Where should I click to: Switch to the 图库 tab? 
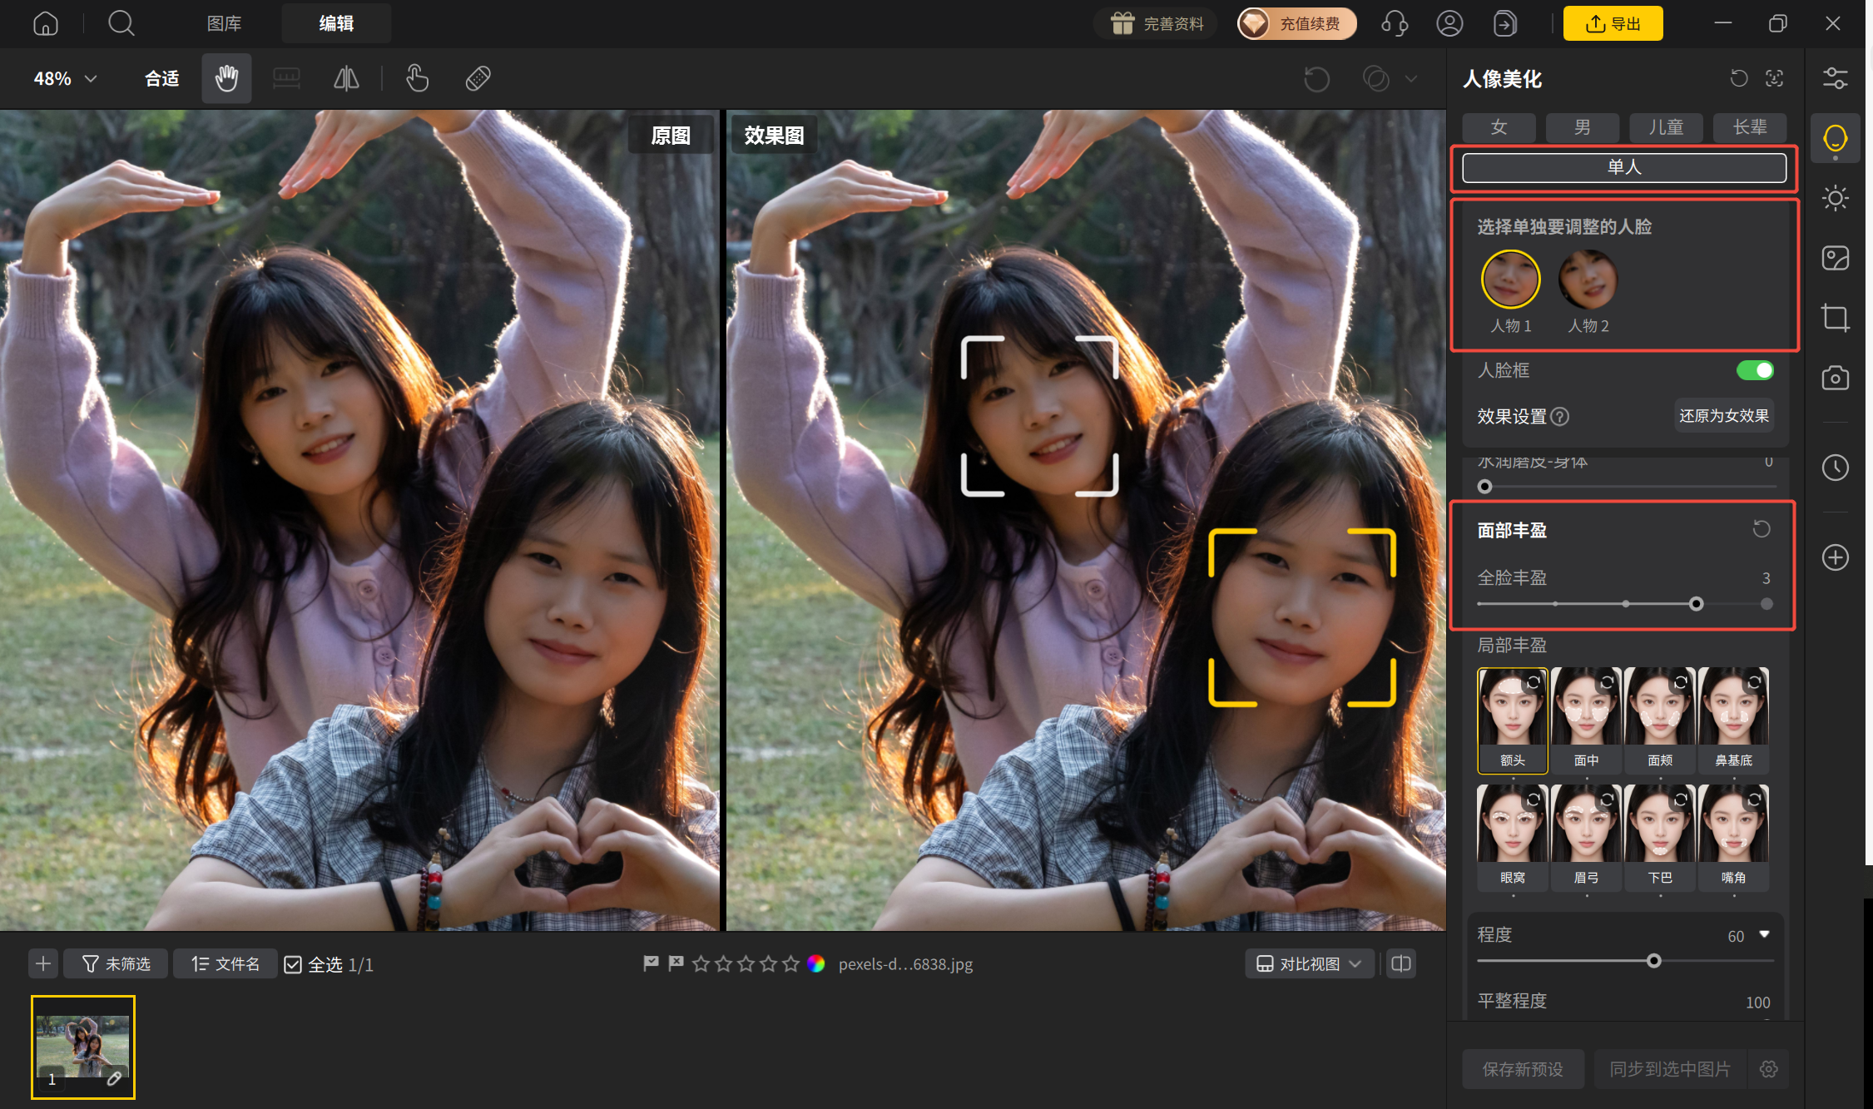[x=224, y=23]
